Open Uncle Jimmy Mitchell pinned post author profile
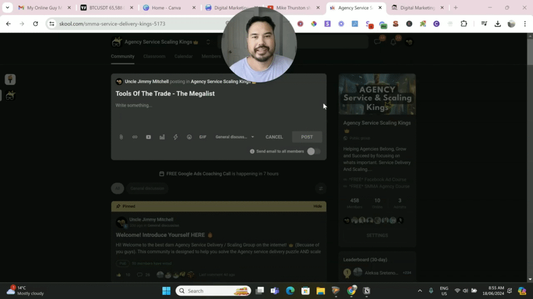Screen dimensions: 533x299 (x=151, y=220)
